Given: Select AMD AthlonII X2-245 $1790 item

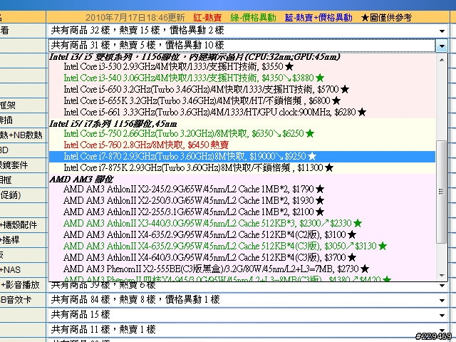Looking at the screenshot, I should pos(242,190).
